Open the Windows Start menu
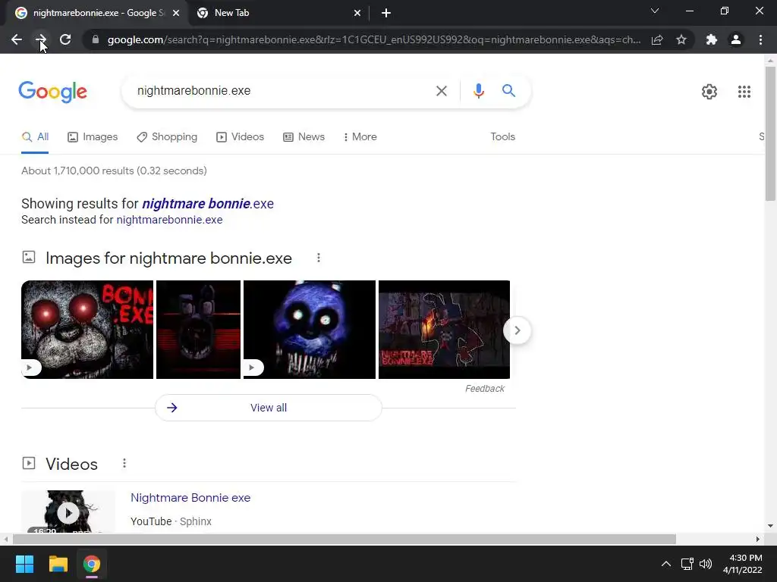 click(x=24, y=564)
